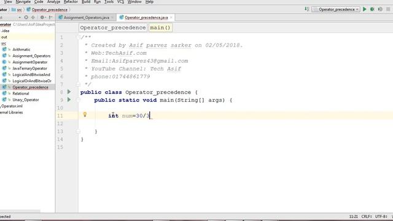
Task: Run Operator_precedence with the green play button
Action: [x=365, y=9]
